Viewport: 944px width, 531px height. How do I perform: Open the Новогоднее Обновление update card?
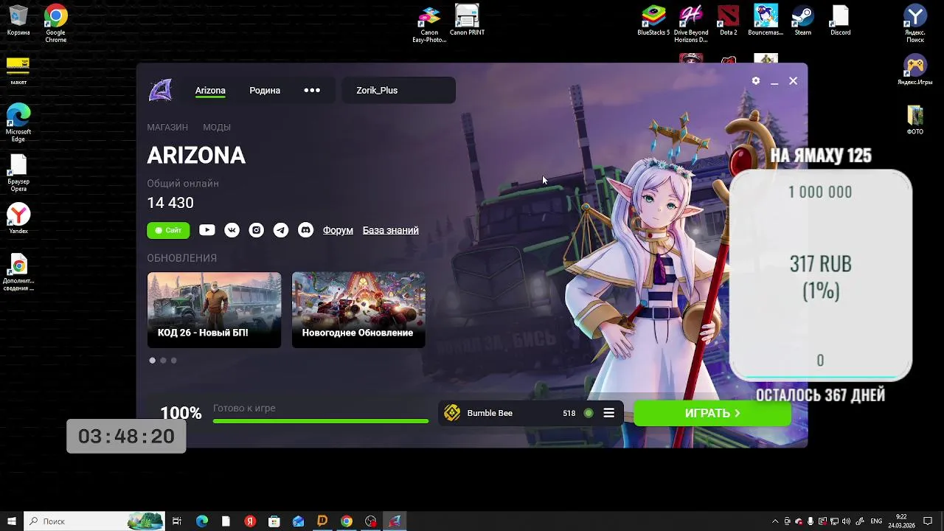coord(358,310)
